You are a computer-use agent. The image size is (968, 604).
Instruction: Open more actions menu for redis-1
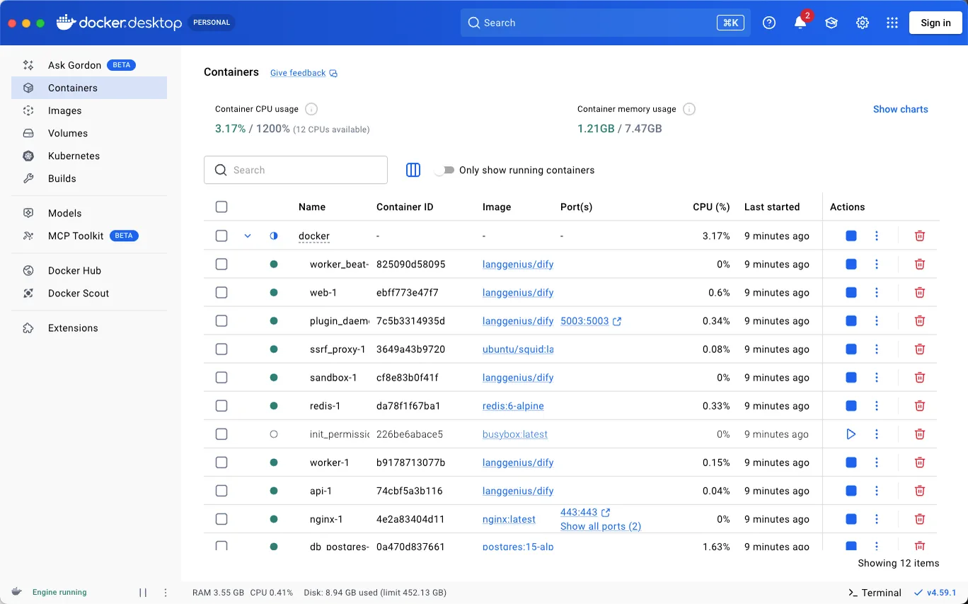877,405
